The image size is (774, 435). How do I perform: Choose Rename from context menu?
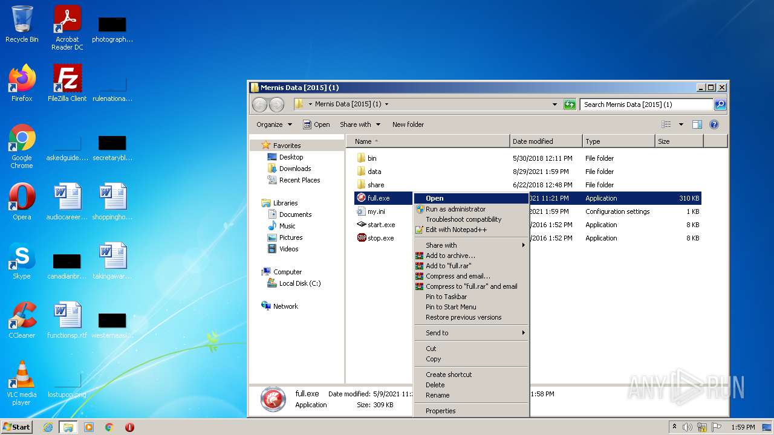[471, 395]
